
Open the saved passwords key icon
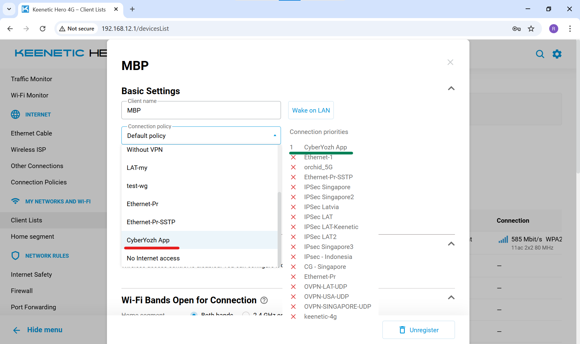(x=516, y=29)
